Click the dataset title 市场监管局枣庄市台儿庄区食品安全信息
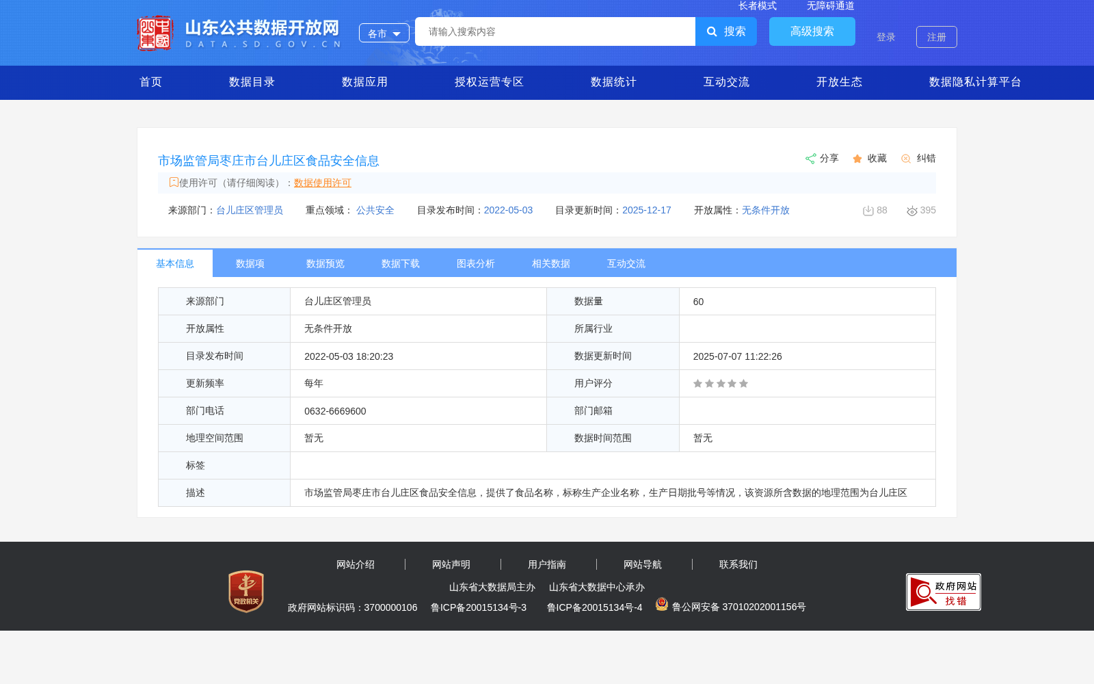1094x684 pixels. coord(269,161)
